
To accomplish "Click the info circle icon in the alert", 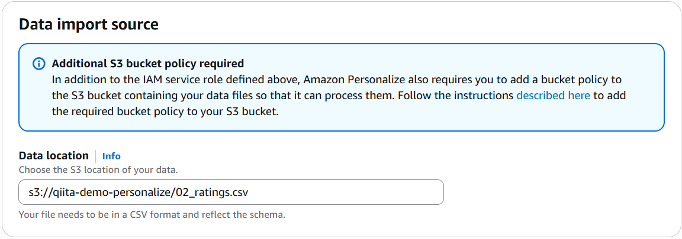I will click(x=38, y=64).
